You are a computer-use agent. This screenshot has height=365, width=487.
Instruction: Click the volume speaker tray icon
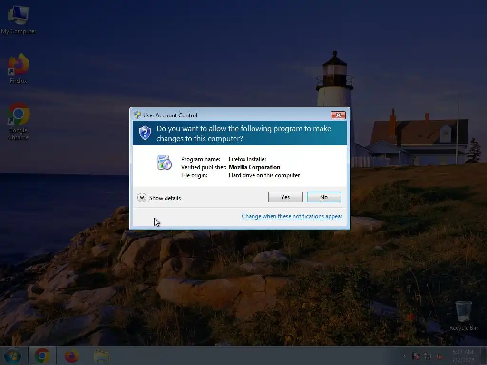click(439, 356)
